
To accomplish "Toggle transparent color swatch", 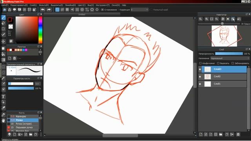I will (11, 27).
